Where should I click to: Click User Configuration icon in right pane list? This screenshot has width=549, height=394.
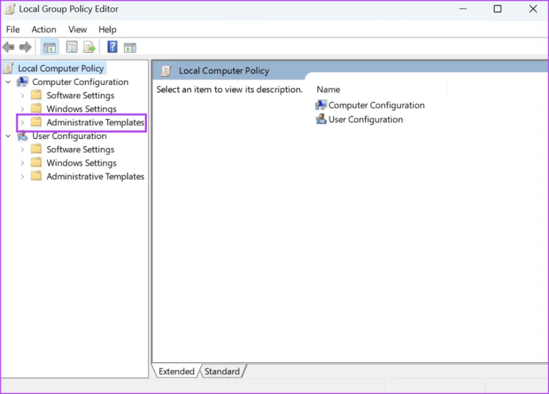[x=320, y=119]
